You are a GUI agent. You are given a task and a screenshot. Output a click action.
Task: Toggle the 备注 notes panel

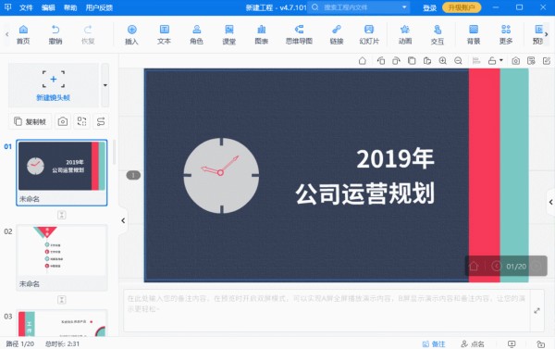(434, 344)
